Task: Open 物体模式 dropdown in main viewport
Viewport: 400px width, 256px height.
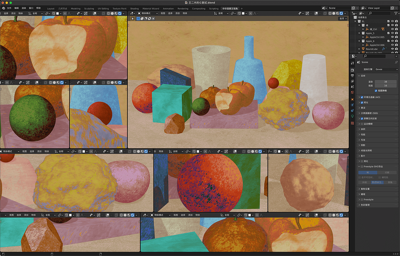Action: coord(147,13)
